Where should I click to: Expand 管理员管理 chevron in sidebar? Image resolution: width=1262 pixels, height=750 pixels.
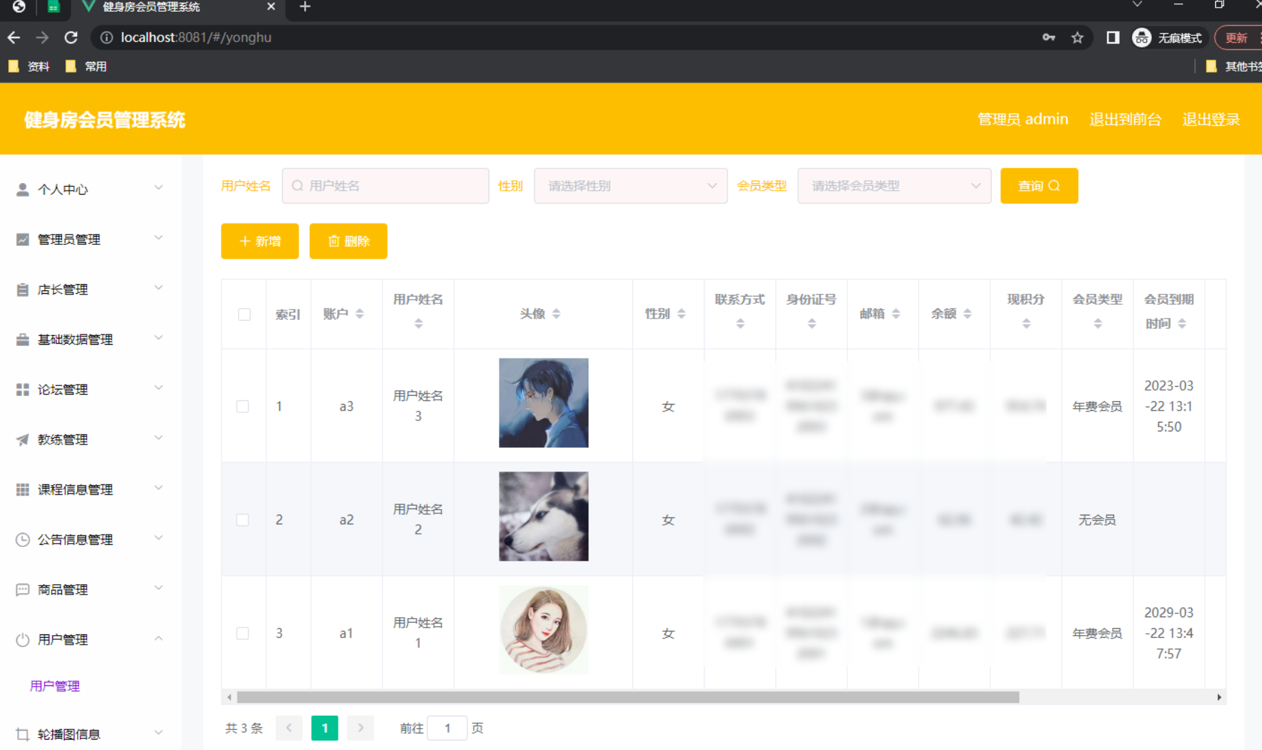[158, 237]
